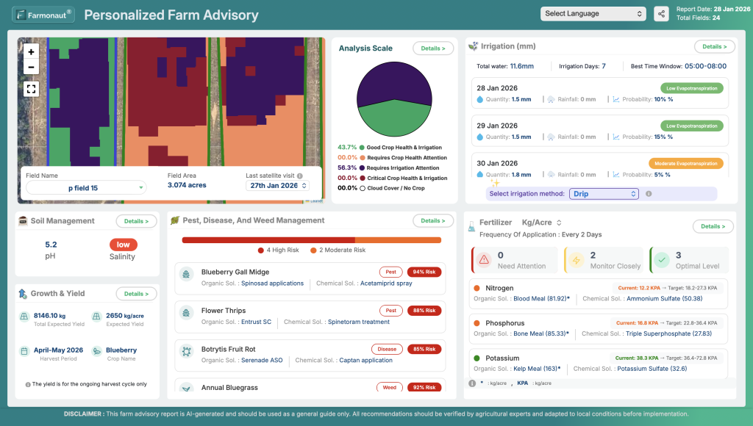The width and height of the screenshot is (753, 426).
Task: Open Irrigation Details
Action: click(715, 46)
